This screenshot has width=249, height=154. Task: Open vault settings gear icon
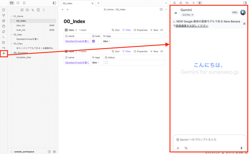point(54,152)
